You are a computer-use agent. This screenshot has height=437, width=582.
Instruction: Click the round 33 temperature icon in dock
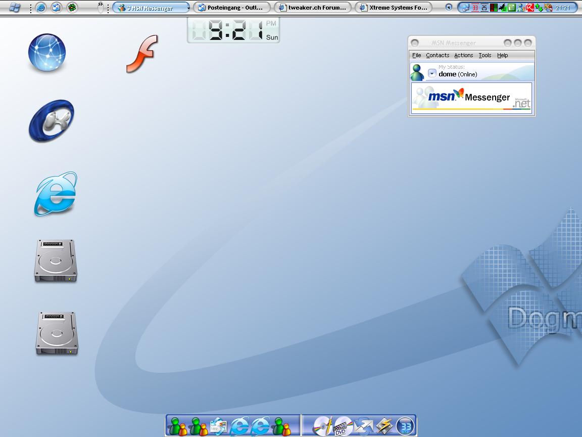coord(405,426)
